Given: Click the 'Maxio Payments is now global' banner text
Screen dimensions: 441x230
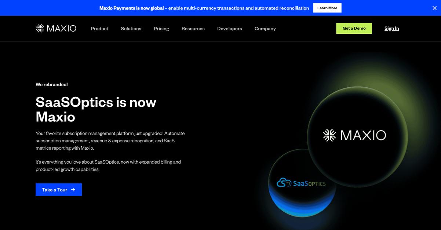Looking at the screenshot, I should tap(131, 8).
